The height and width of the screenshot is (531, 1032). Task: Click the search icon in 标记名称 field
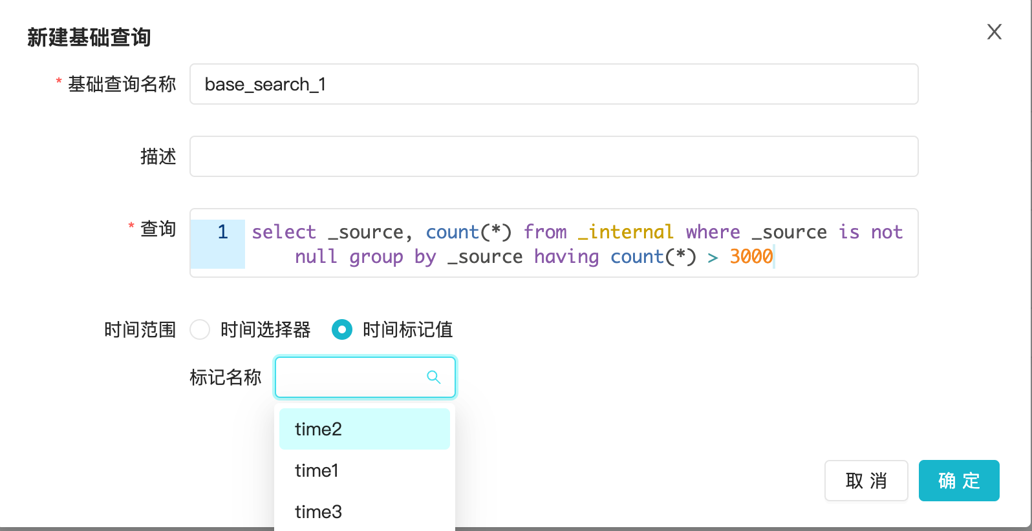[433, 377]
